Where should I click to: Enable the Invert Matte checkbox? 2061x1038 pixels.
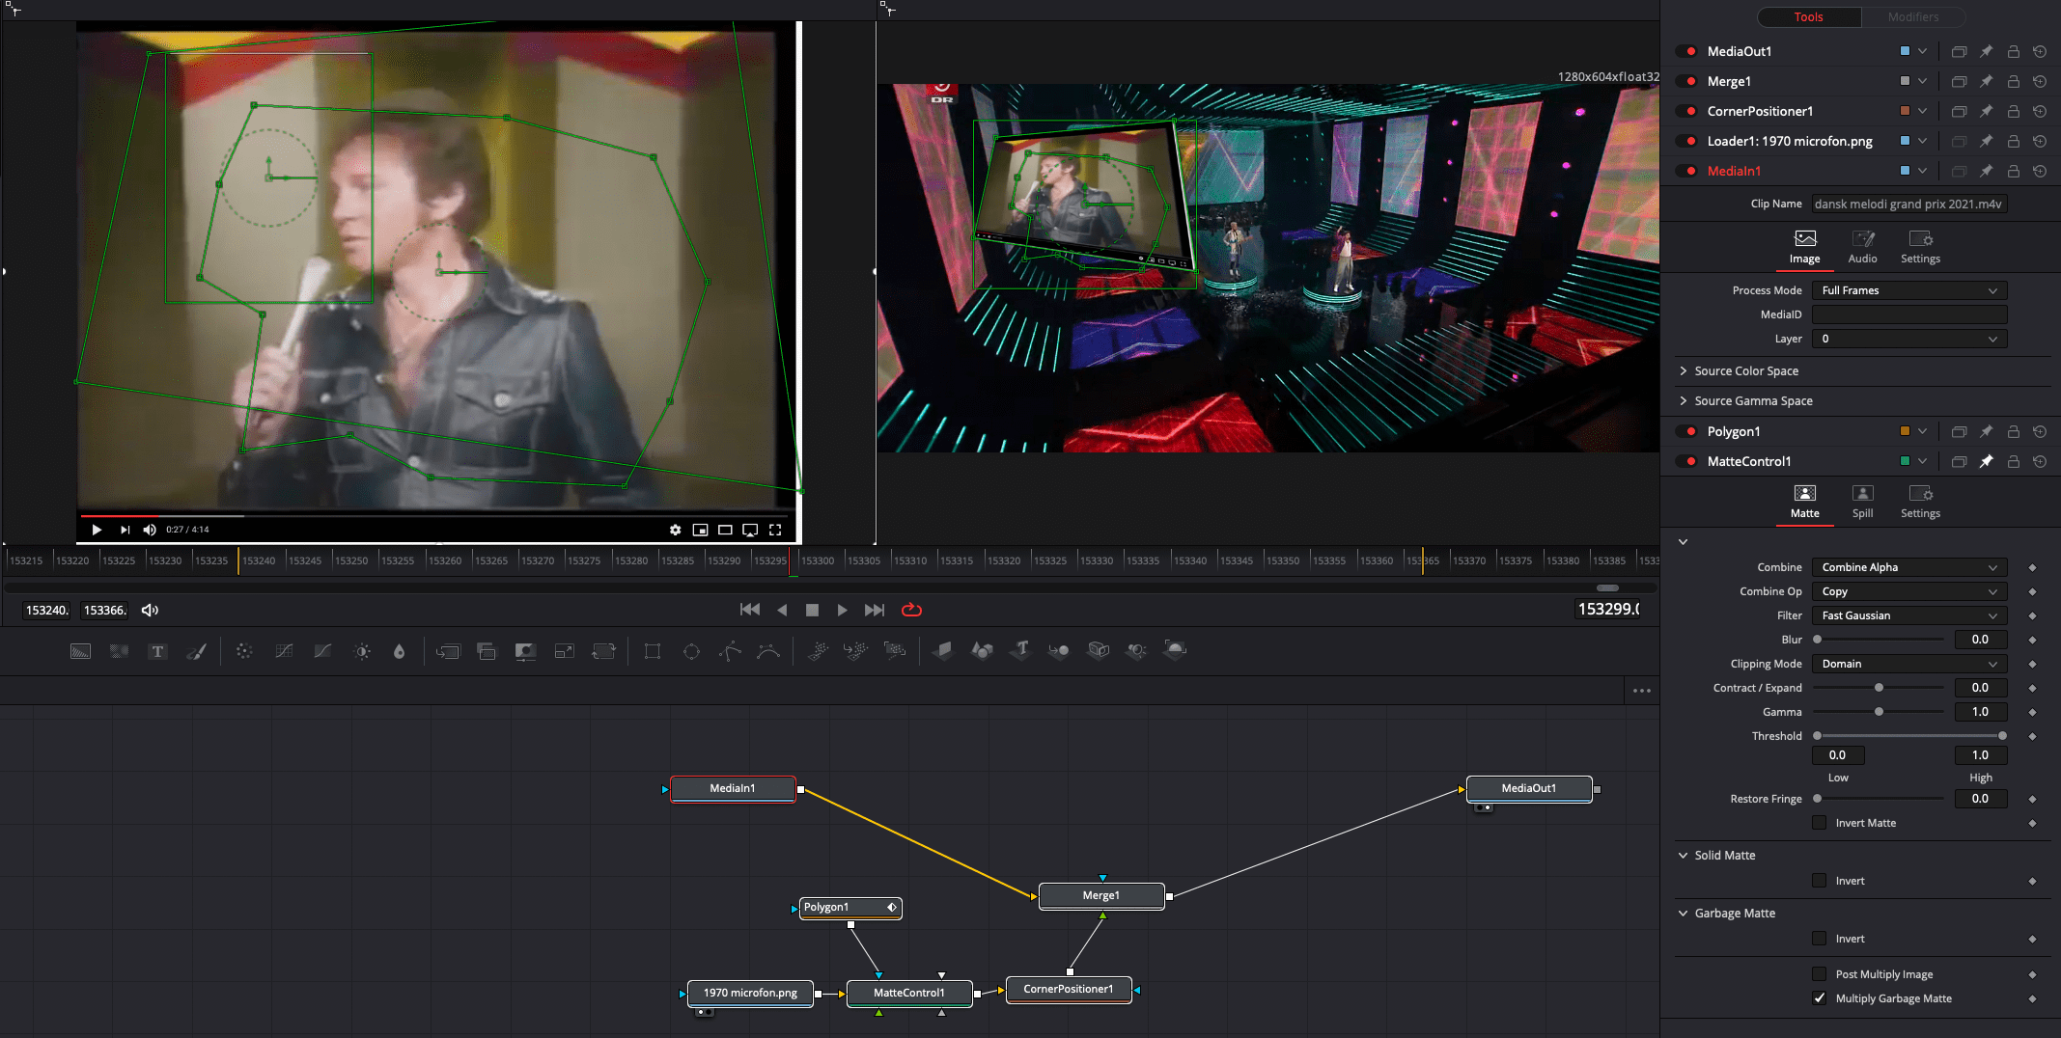[1819, 823]
